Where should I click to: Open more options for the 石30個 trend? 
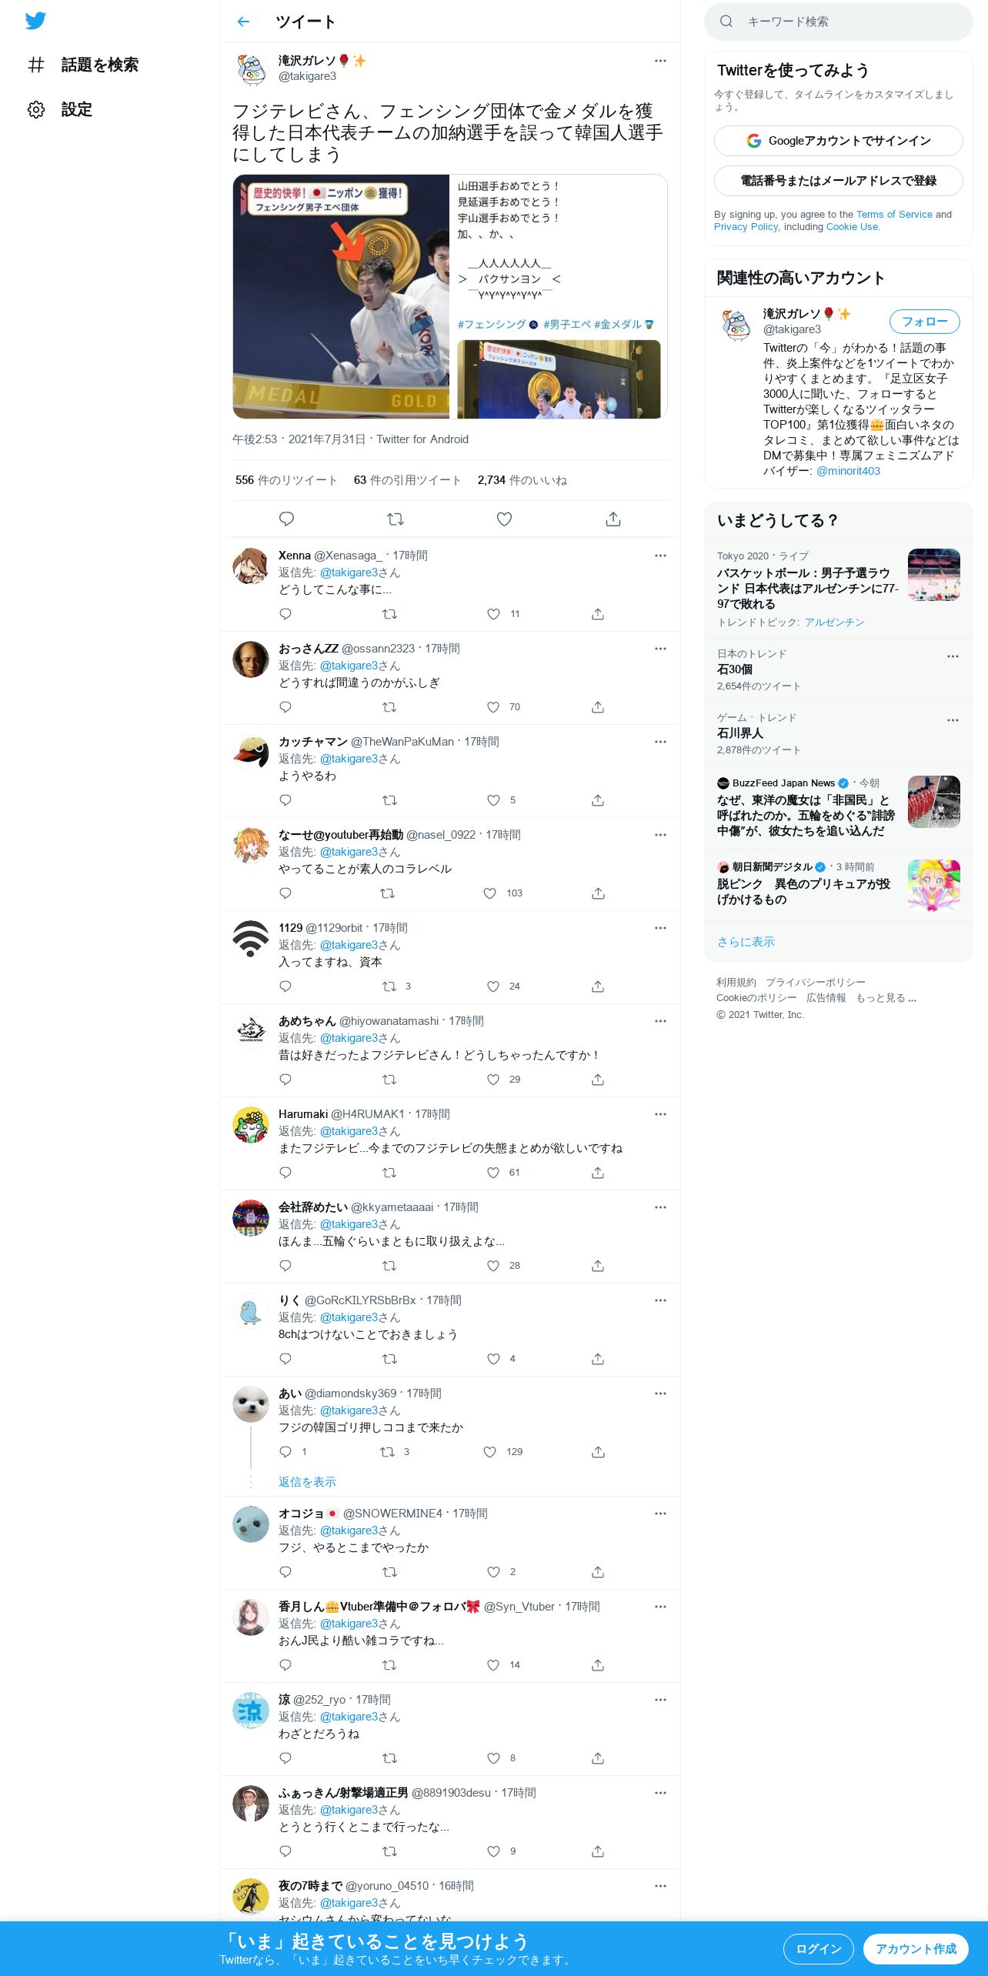953,656
